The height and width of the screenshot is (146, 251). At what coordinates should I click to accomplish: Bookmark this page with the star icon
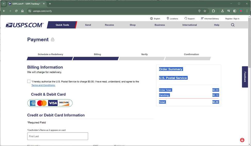click(x=205, y=11)
